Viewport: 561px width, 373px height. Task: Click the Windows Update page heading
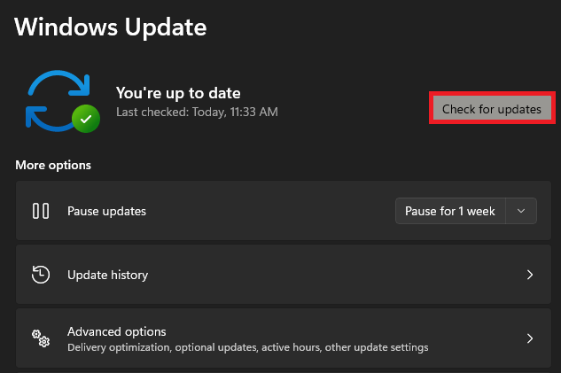coord(111,27)
